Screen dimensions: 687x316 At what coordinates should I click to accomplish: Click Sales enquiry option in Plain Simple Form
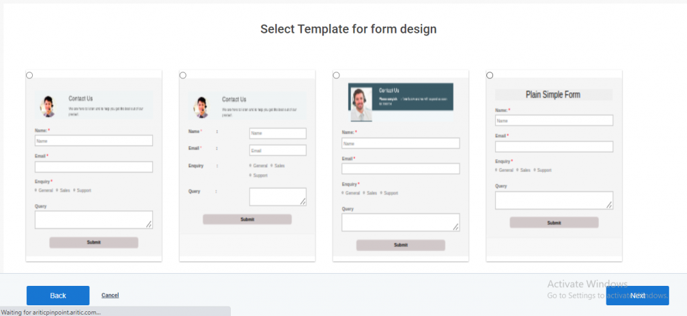coord(523,170)
